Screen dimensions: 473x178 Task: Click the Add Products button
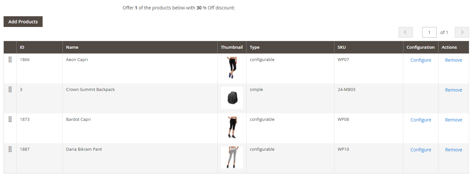tap(23, 22)
